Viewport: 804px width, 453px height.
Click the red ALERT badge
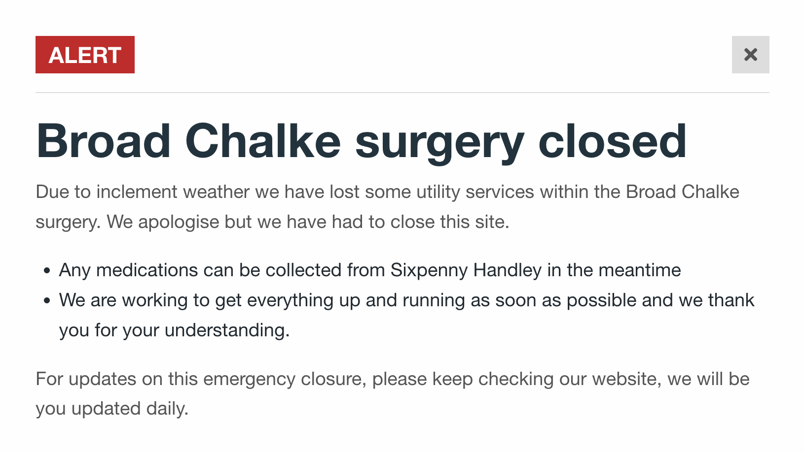85,55
